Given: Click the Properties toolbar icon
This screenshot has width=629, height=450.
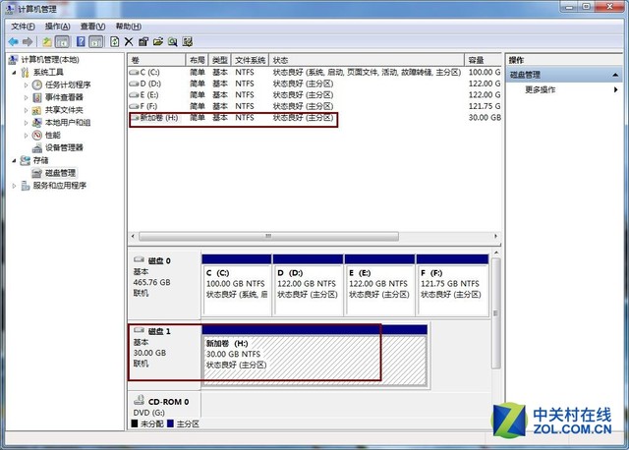Looking at the screenshot, I should [143, 42].
